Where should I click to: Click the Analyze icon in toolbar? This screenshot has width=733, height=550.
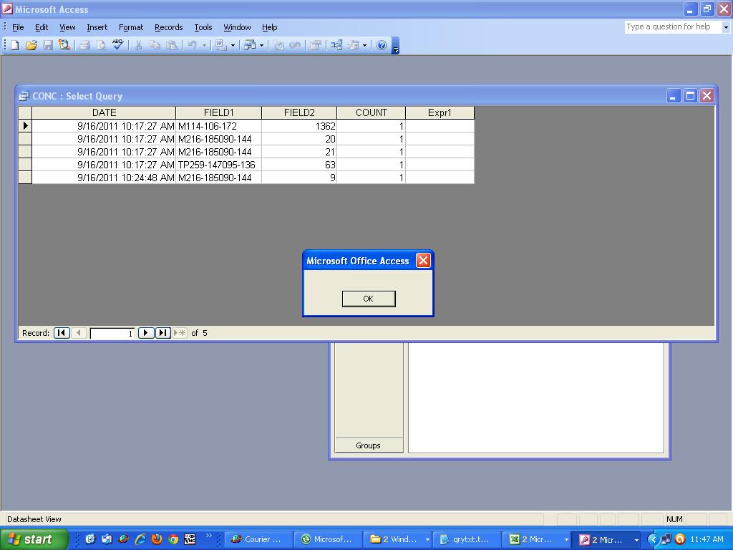(250, 45)
